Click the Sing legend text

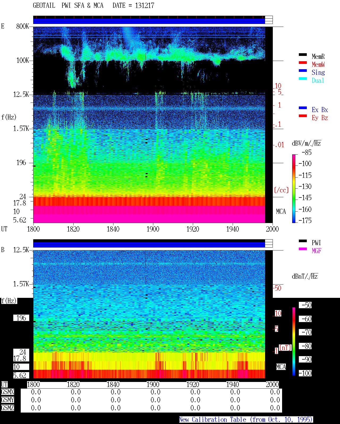pos(318,72)
